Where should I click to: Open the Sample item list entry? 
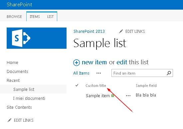coord(98,96)
